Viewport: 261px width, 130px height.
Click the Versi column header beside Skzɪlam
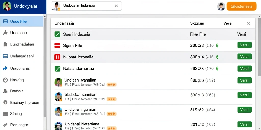[228, 23]
